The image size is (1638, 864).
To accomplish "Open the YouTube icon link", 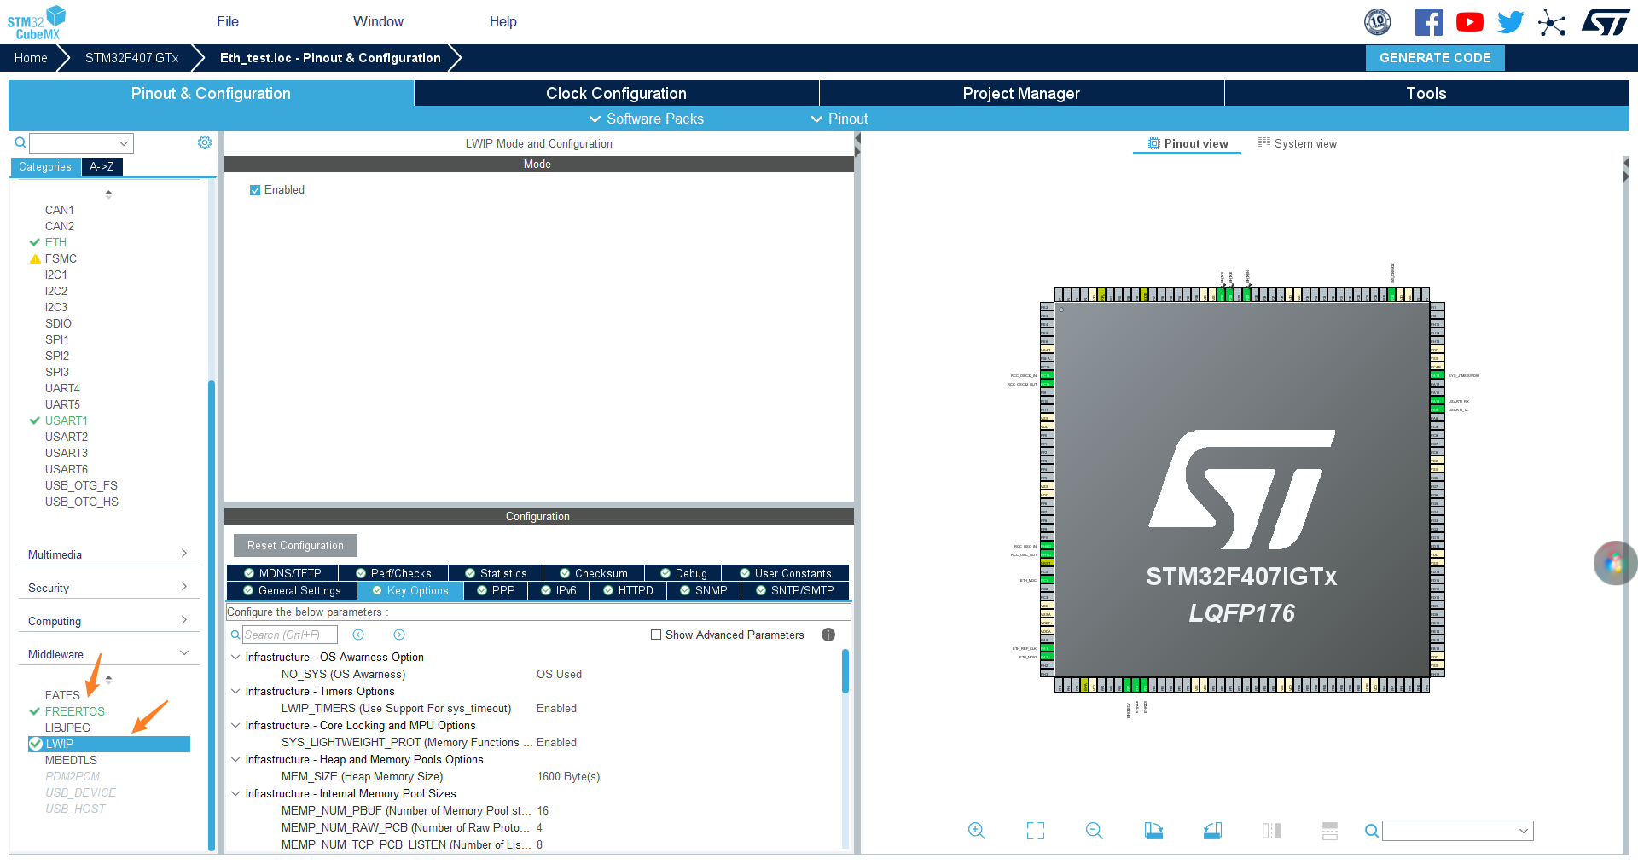I will click(x=1470, y=22).
